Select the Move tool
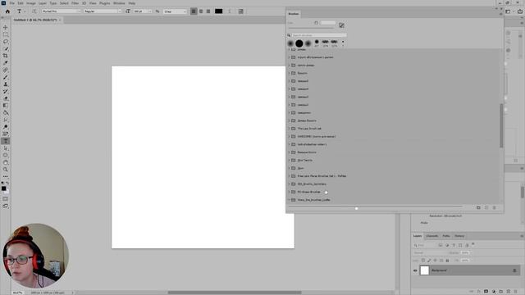Image resolution: width=525 pixels, height=295 pixels. pos(6,27)
